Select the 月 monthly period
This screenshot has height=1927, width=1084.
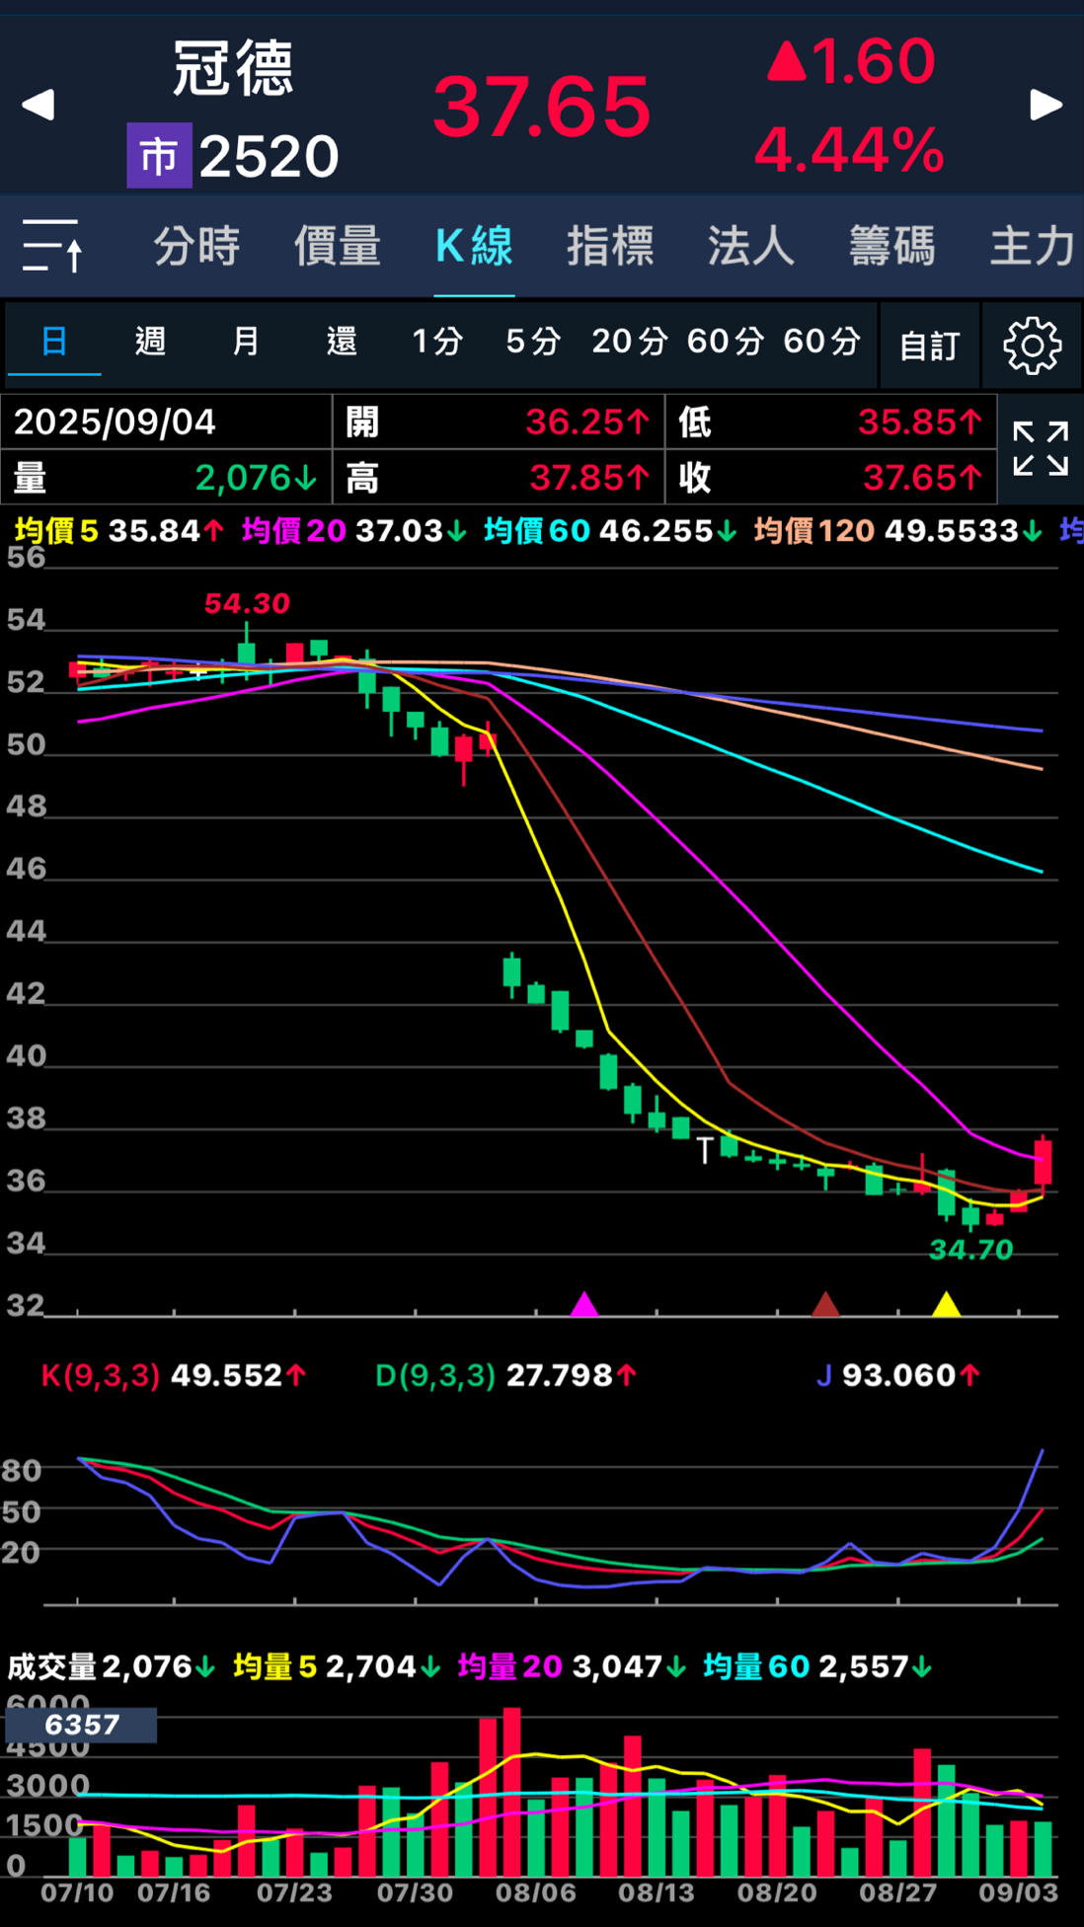click(246, 342)
